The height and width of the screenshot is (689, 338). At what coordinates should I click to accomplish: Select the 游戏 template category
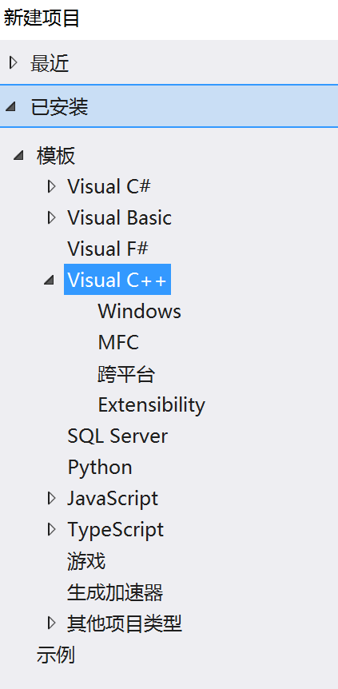pos(86,561)
